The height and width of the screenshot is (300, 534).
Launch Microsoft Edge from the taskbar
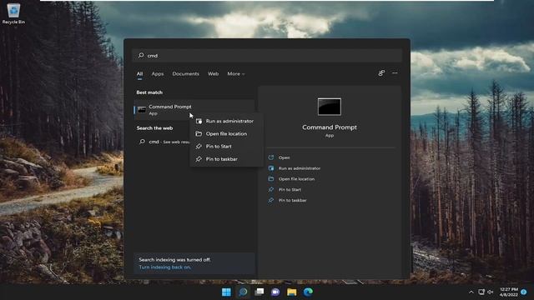click(x=308, y=292)
